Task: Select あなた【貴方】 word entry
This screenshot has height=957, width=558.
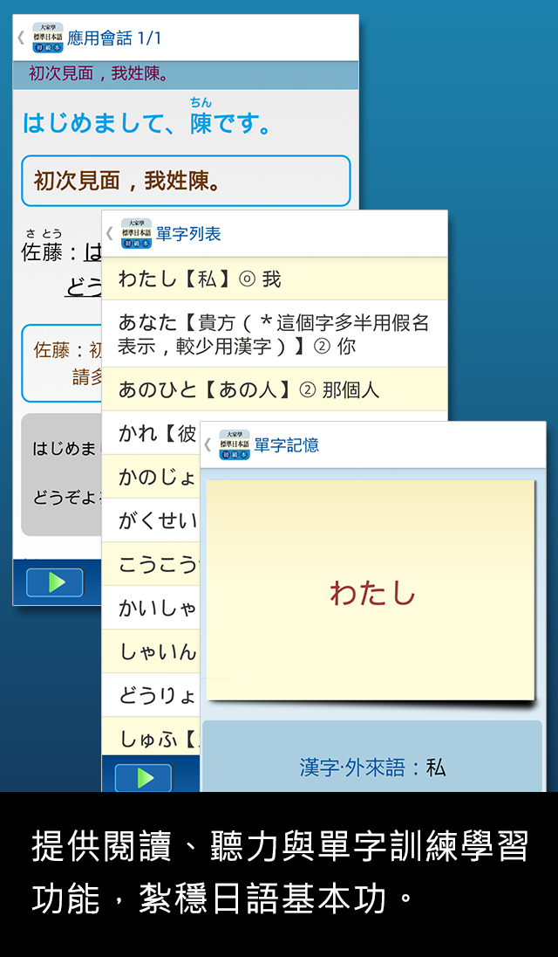Action: pos(274,334)
